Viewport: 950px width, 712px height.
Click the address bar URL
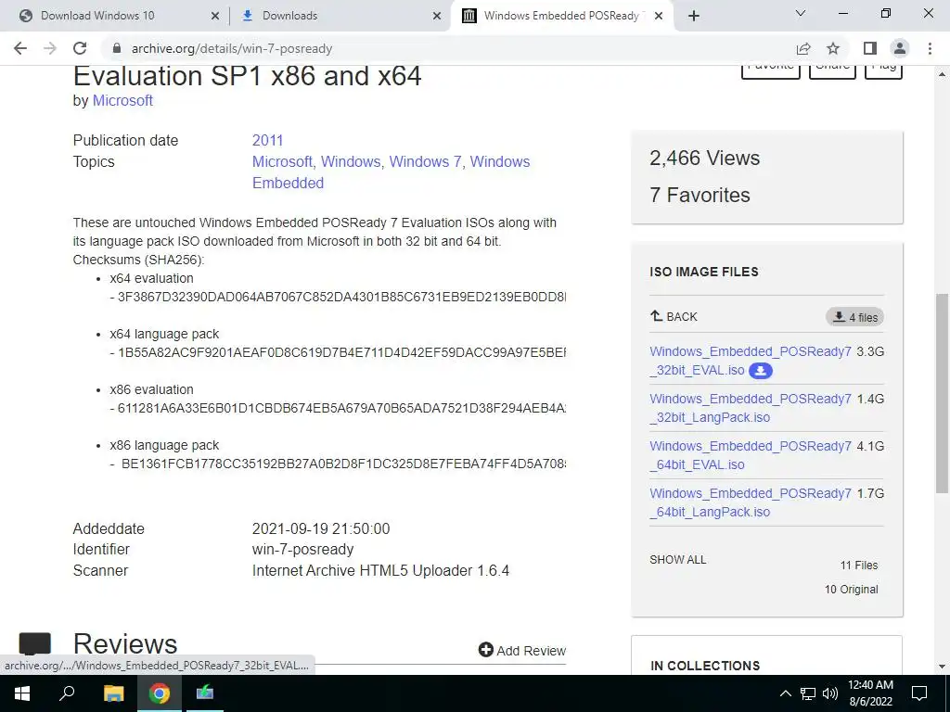pos(232,48)
